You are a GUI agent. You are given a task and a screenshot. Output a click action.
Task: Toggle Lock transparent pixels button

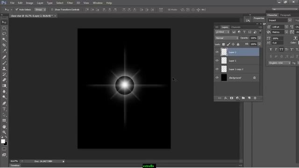(223, 44)
